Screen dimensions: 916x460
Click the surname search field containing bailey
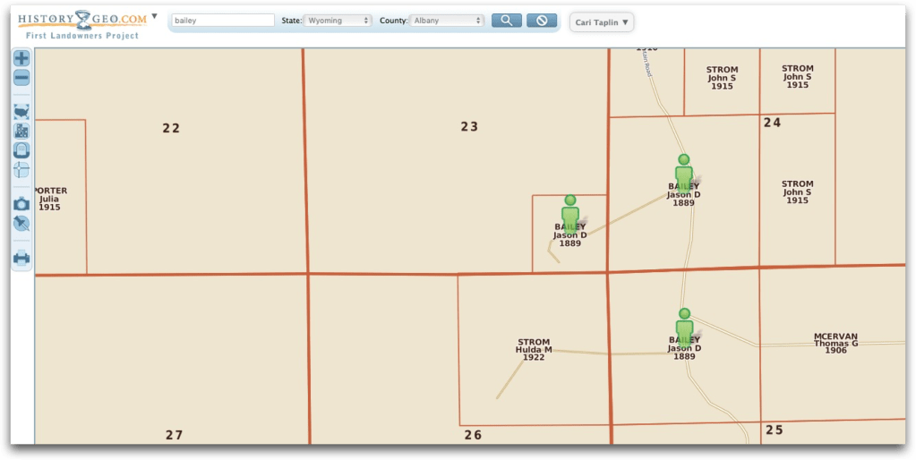pos(223,21)
